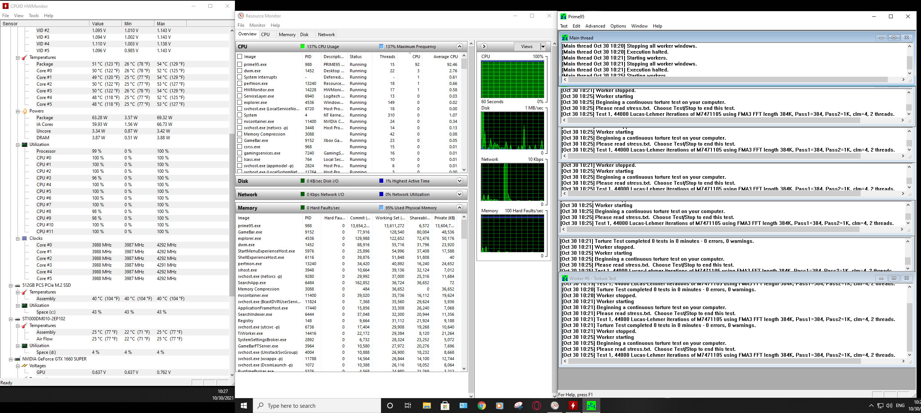Switch to the Network tab

coord(326,35)
